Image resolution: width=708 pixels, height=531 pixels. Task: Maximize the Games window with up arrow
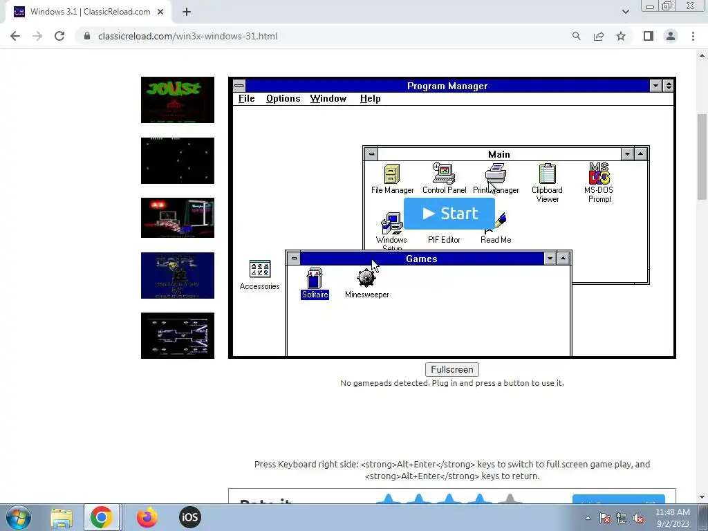point(563,259)
